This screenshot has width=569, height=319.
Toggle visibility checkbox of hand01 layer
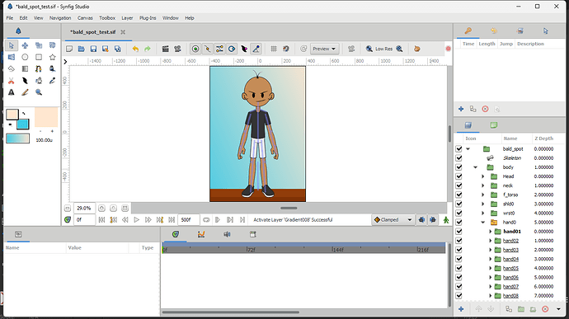click(x=458, y=232)
